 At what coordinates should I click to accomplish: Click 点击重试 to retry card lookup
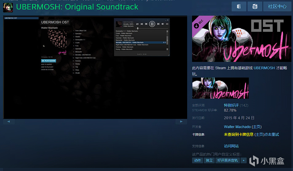coord(272,135)
